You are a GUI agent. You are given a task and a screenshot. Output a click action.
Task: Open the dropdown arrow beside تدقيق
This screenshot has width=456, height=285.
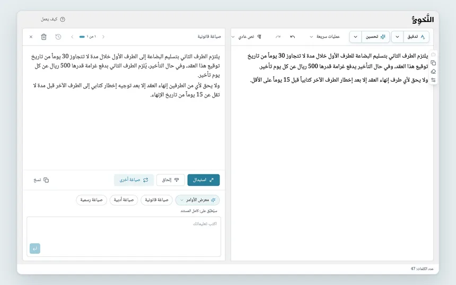397,37
